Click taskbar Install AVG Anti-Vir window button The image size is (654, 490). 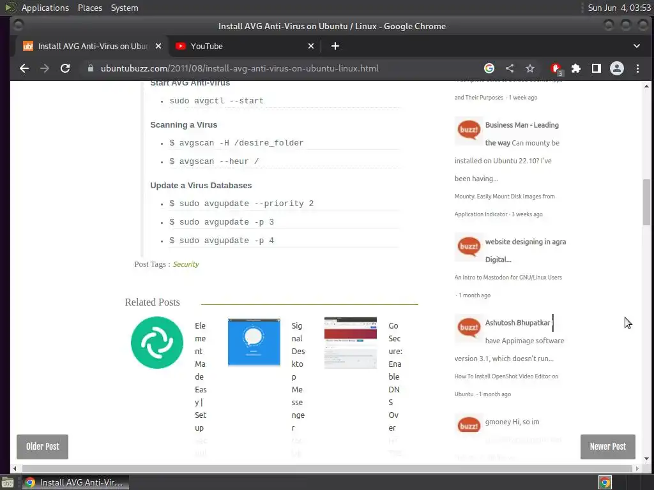[x=75, y=482]
